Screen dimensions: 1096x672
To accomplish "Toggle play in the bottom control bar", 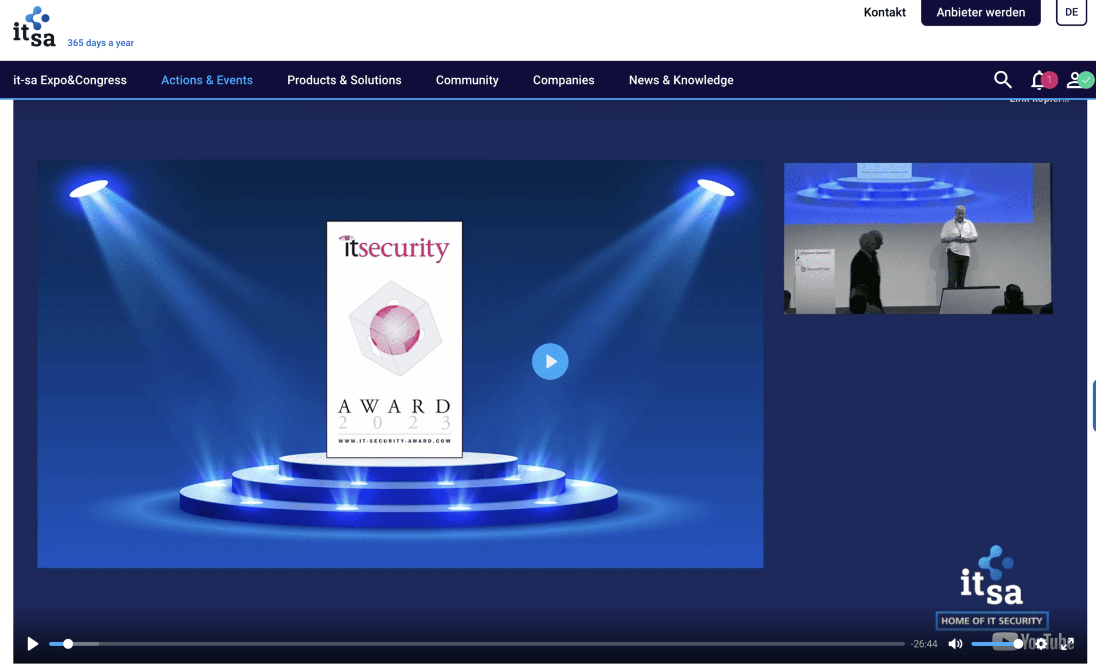I will (x=33, y=643).
